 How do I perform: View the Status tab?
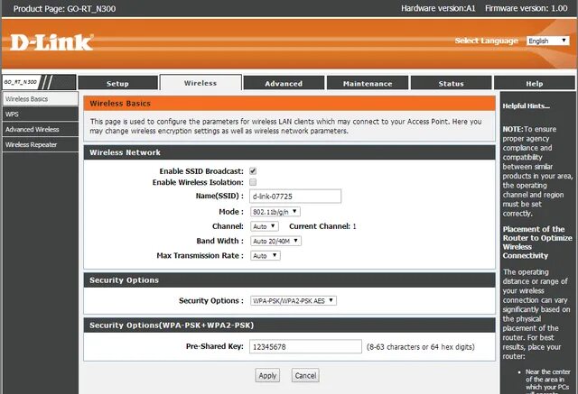[452, 83]
